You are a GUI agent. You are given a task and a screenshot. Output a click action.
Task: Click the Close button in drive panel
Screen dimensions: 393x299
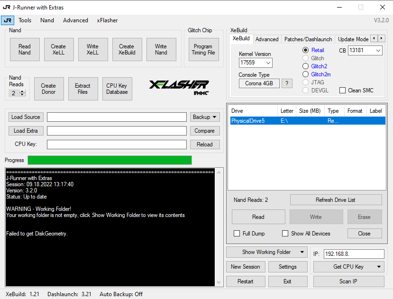click(365, 233)
